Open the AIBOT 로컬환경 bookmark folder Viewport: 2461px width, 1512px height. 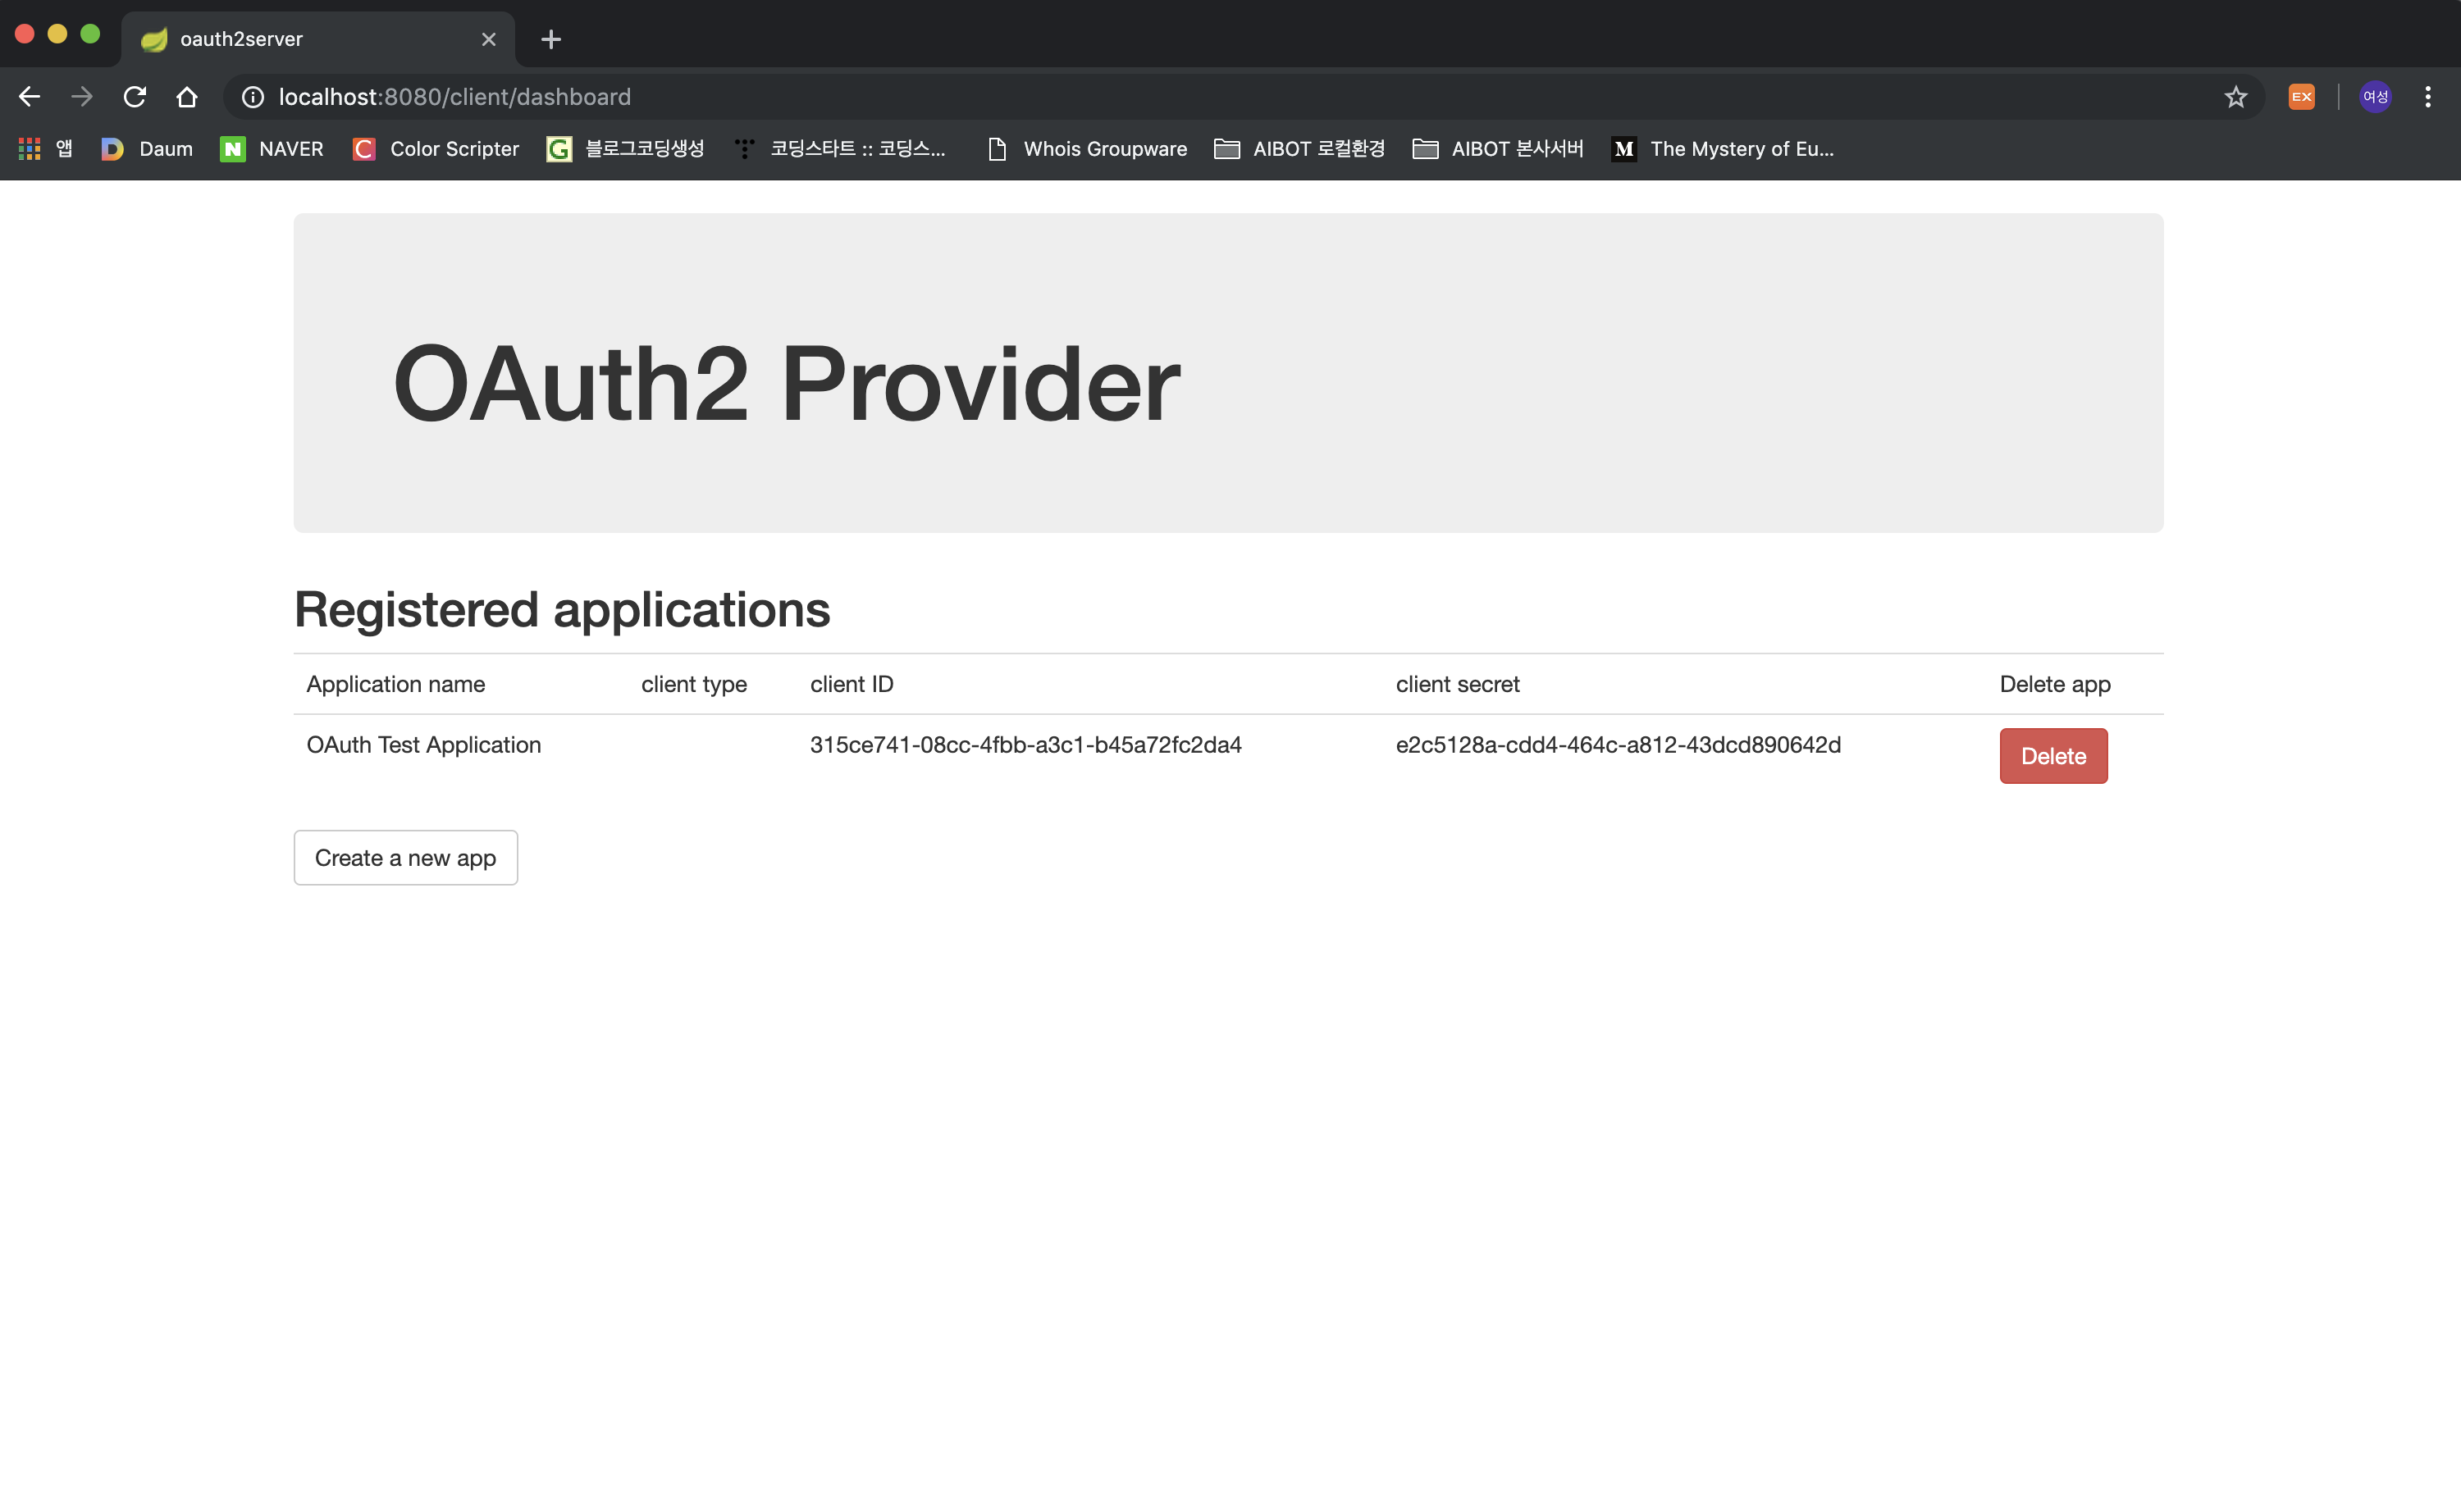(x=1299, y=149)
